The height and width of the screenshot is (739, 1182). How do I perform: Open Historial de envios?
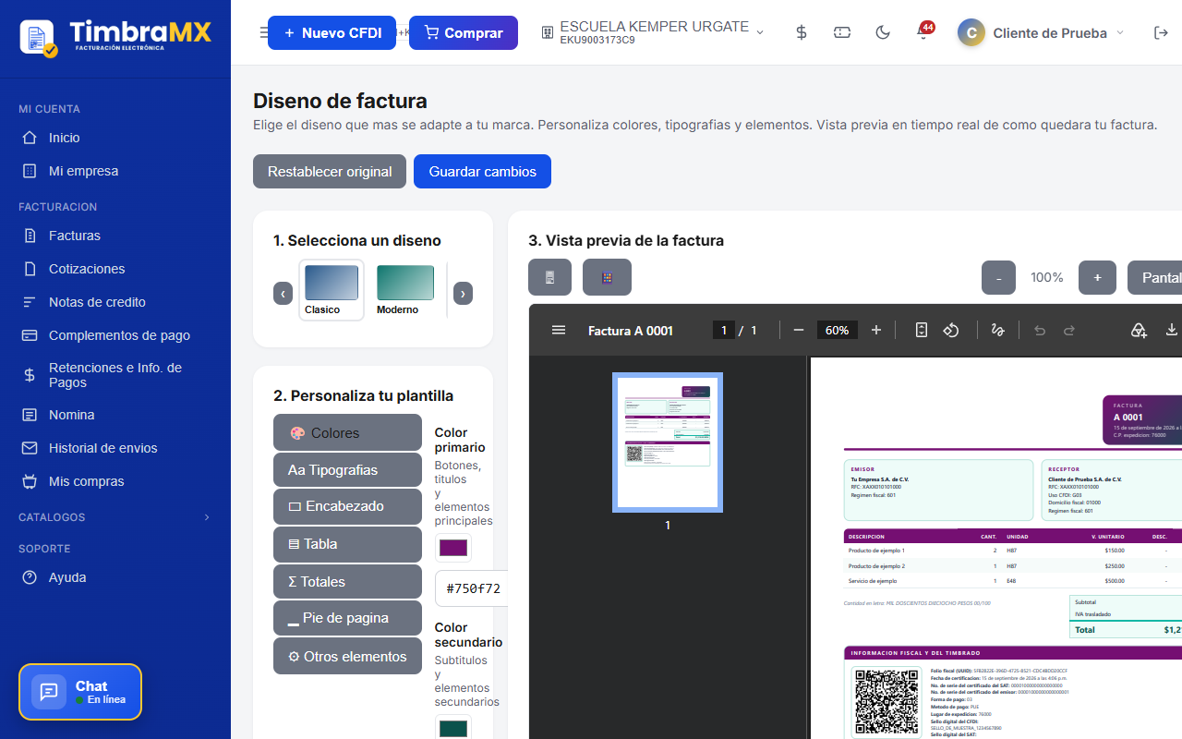point(115,448)
